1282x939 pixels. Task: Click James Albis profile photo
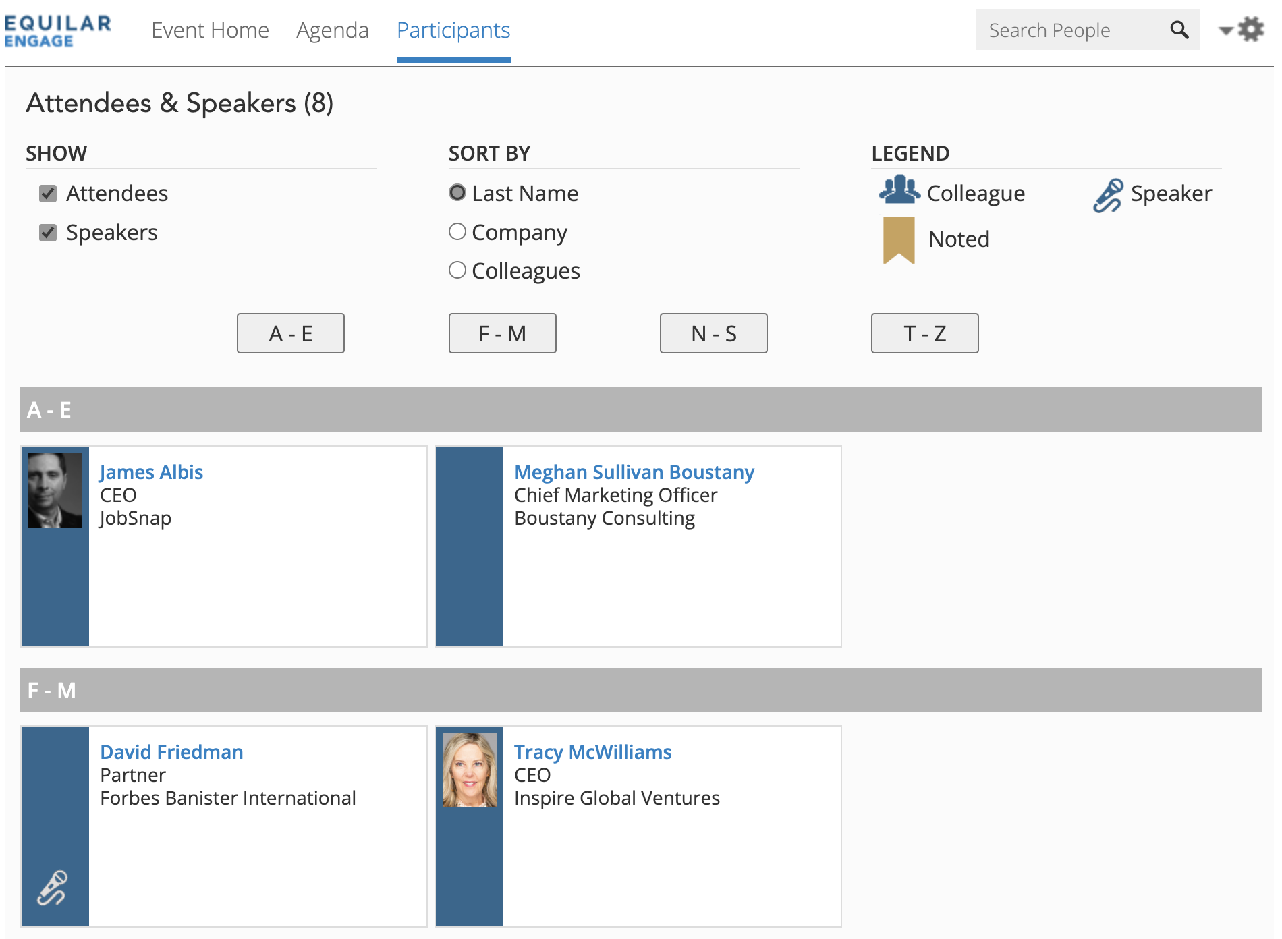pyautogui.click(x=55, y=490)
